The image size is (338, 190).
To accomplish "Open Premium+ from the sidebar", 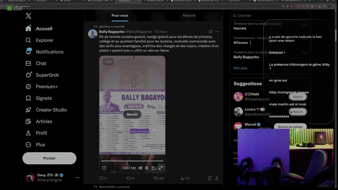I will 41,87.
